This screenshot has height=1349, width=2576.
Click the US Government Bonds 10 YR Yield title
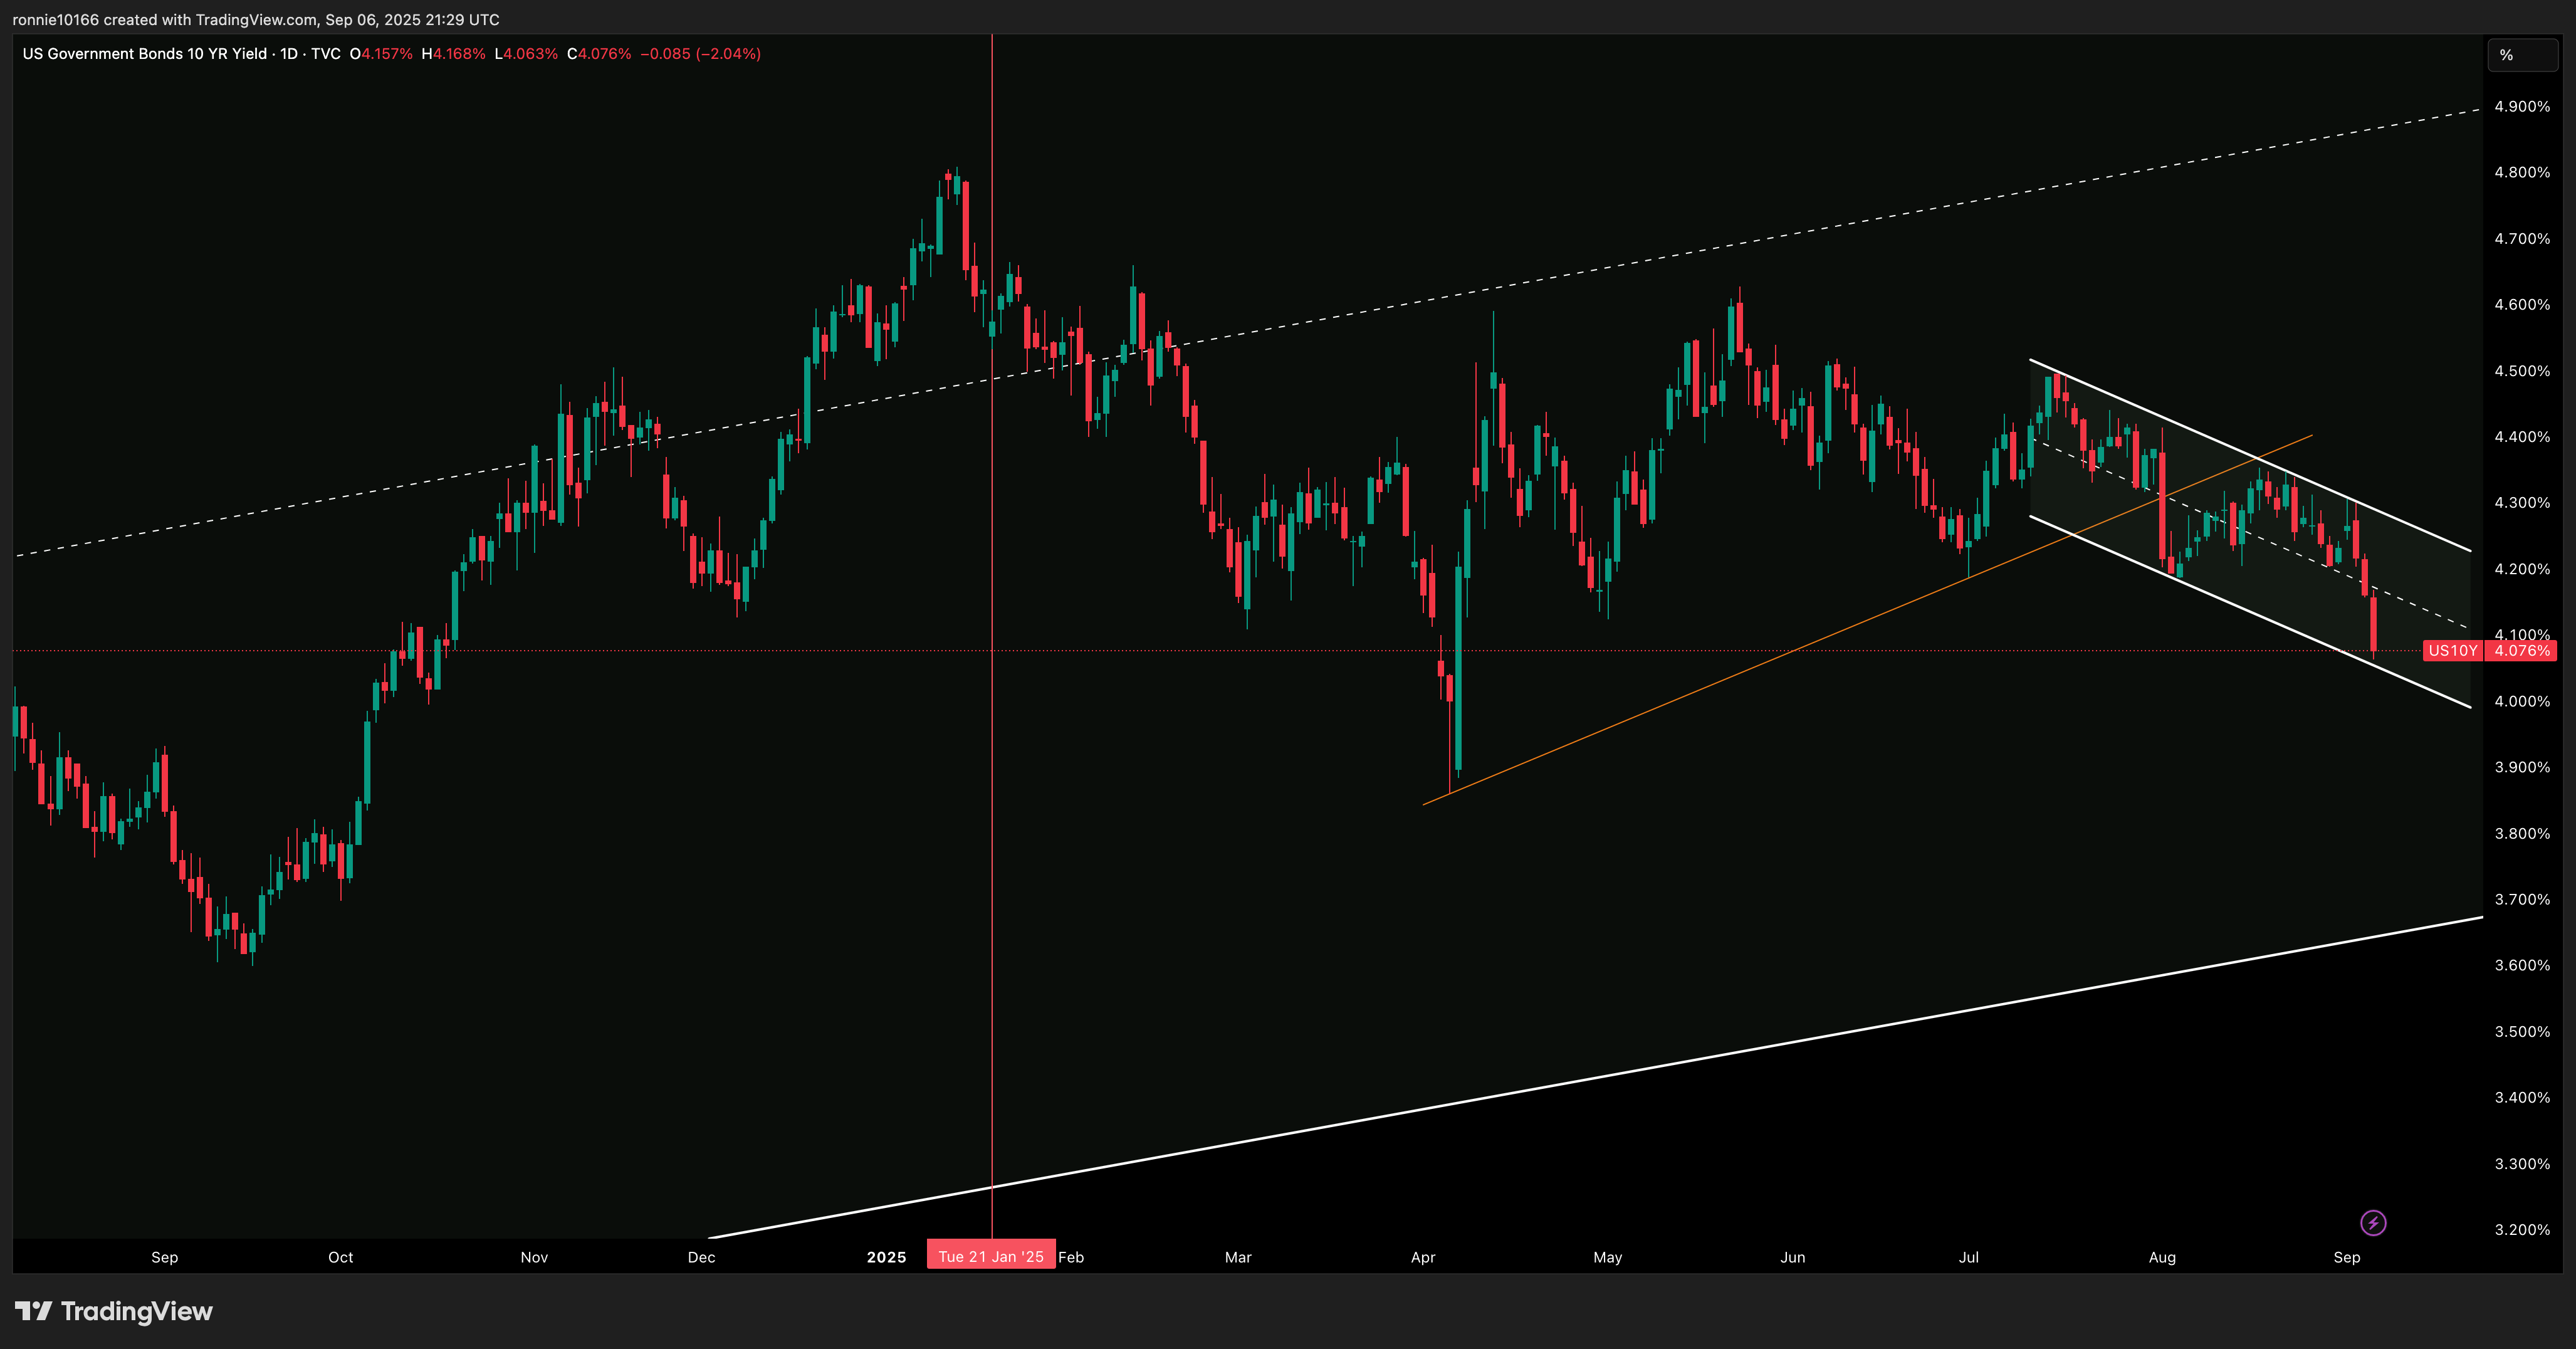coord(145,54)
